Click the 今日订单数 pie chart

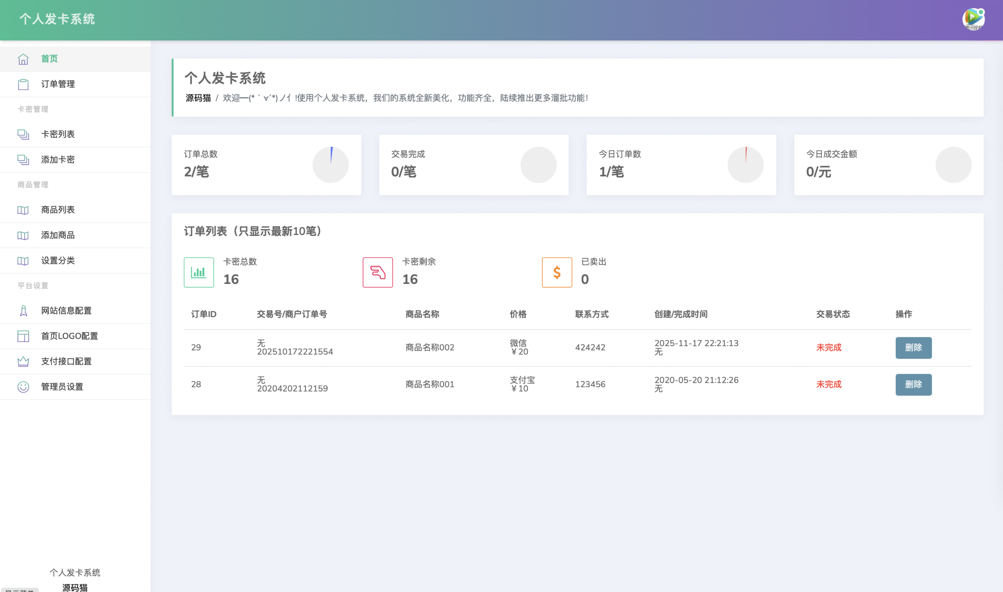[x=746, y=164]
